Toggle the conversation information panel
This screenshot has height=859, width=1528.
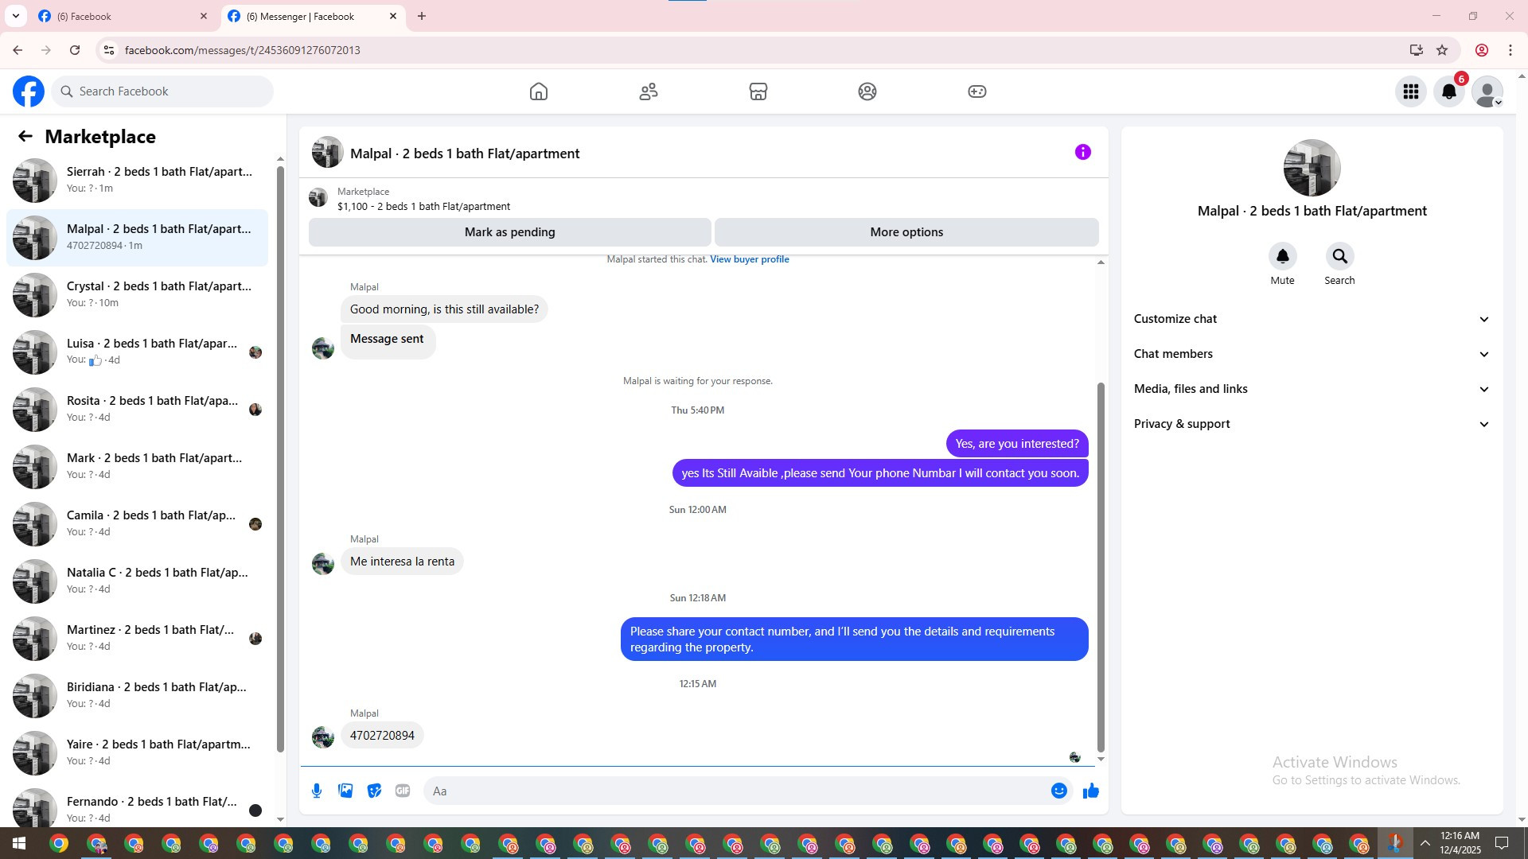point(1082,152)
